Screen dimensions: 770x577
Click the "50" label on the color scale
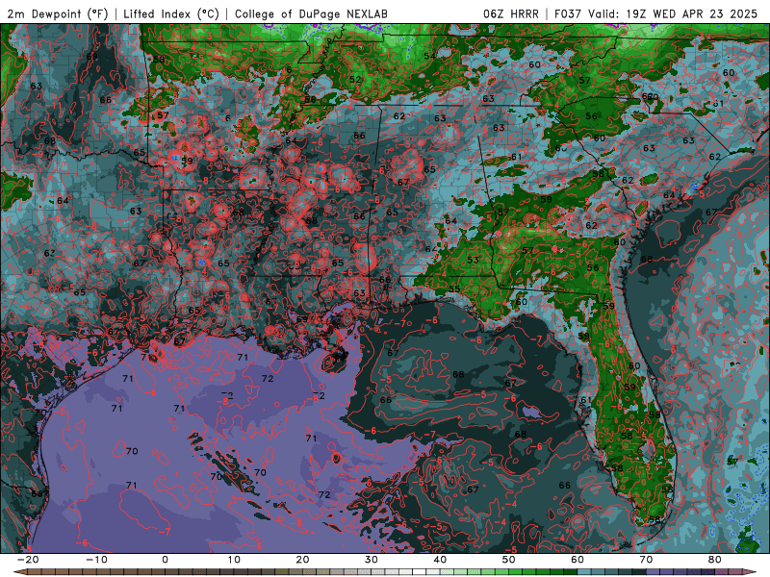[x=509, y=560]
